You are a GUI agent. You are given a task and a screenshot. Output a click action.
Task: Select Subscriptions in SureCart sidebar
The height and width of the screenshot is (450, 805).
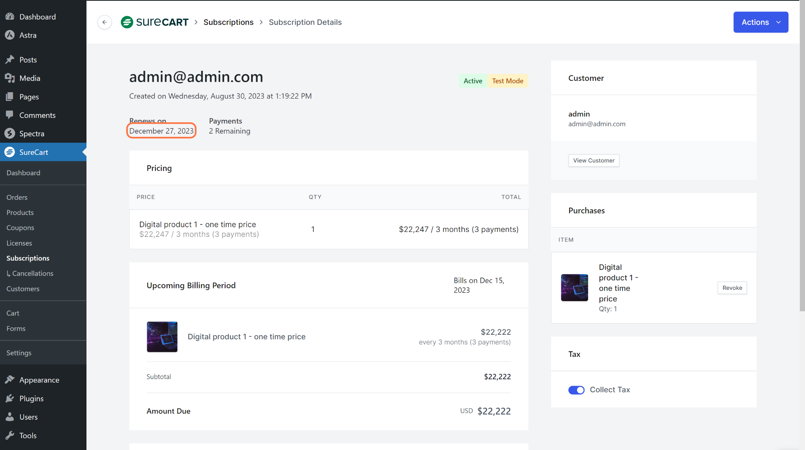28,257
